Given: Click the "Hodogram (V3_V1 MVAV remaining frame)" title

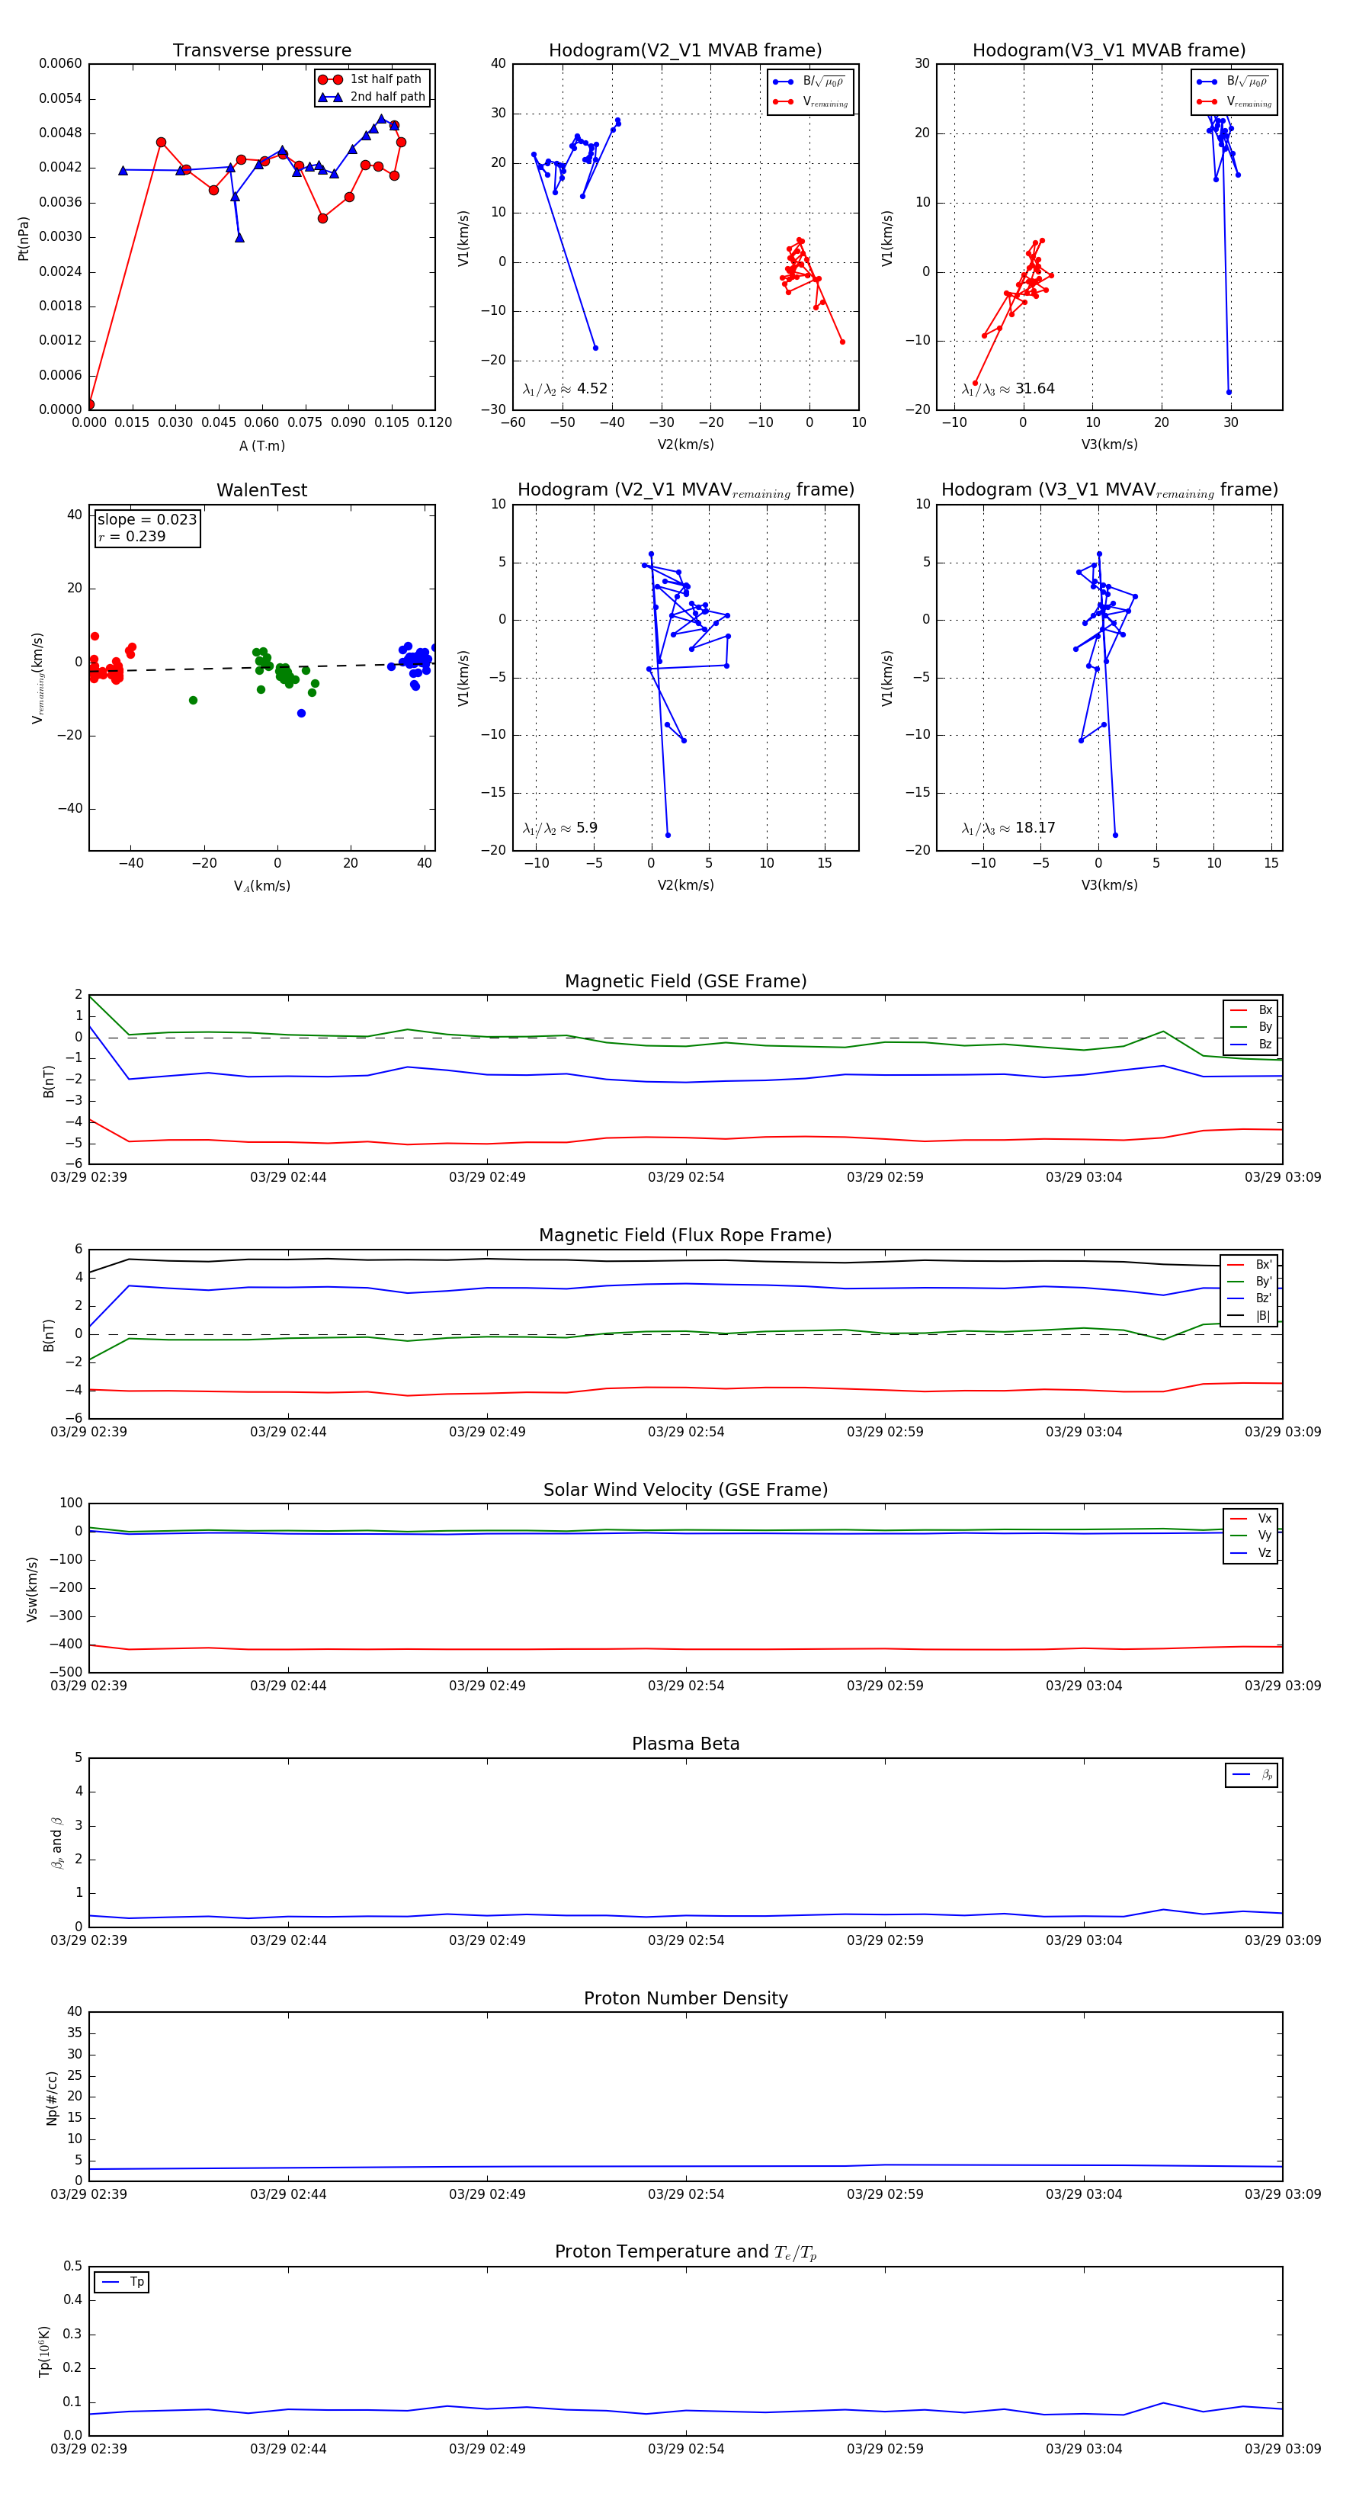Looking at the screenshot, I should point(1109,490).
